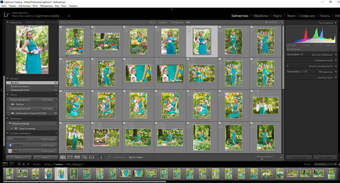340x183 pixels.
Task: Open Compare view (XY) icon
Action: coord(77,157)
